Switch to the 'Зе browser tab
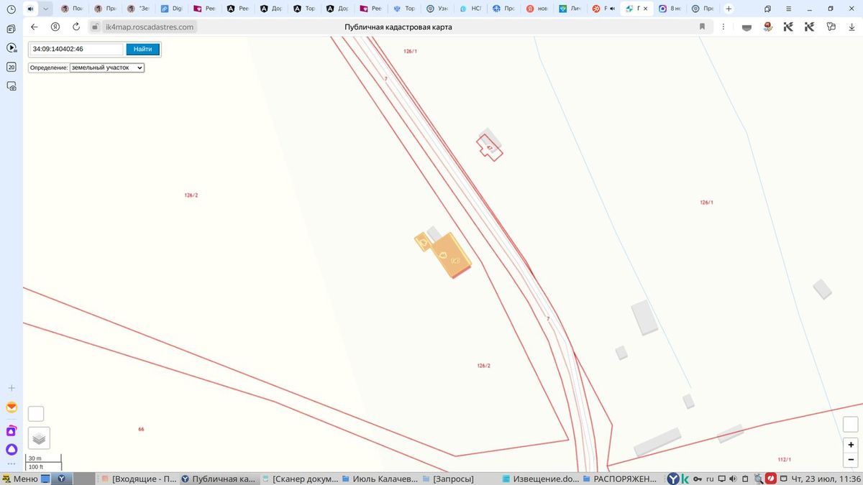The height and width of the screenshot is (485, 863). [x=139, y=9]
